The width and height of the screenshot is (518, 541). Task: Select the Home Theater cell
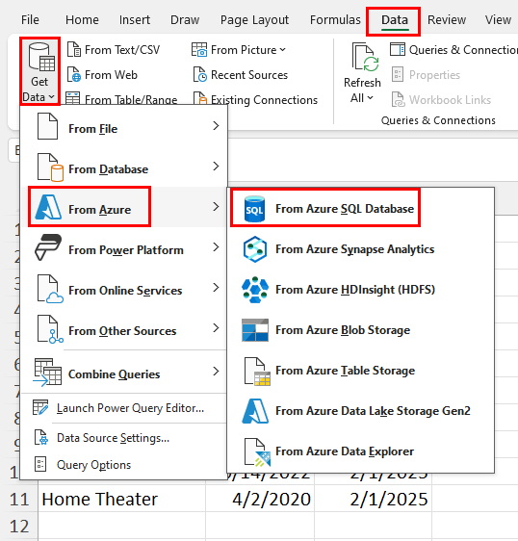[122, 499]
